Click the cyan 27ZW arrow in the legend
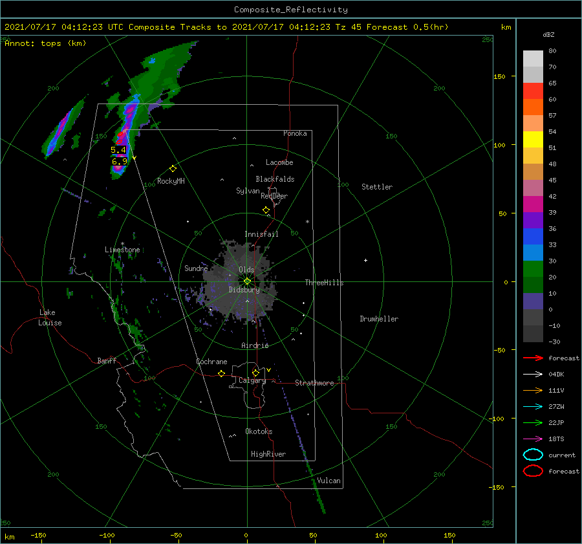 pyautogui.click(x=533, y=407)
